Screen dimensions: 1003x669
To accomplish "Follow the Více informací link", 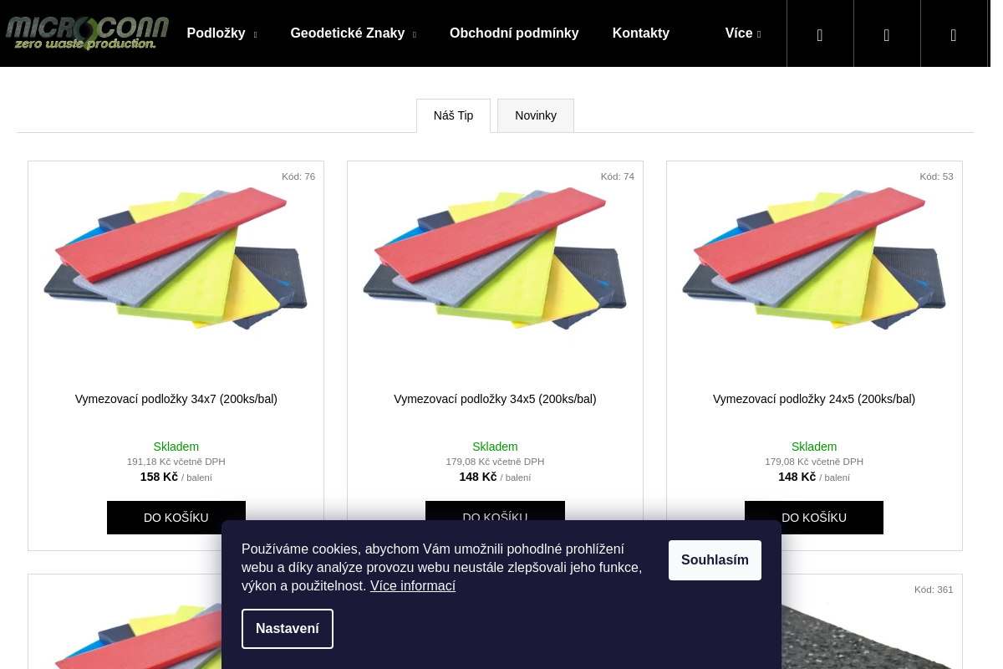I will tap(413, 586).
